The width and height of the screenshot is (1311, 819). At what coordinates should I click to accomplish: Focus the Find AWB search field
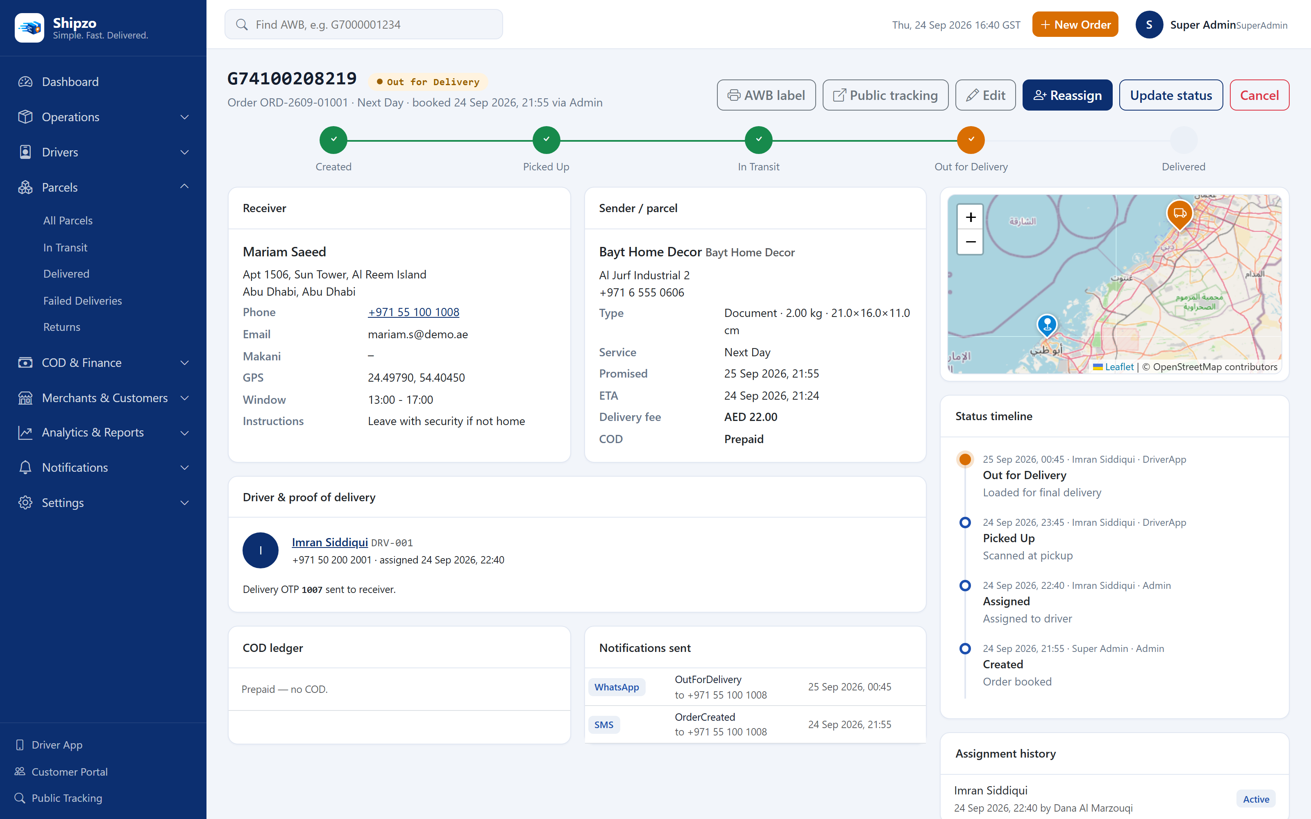363,25
